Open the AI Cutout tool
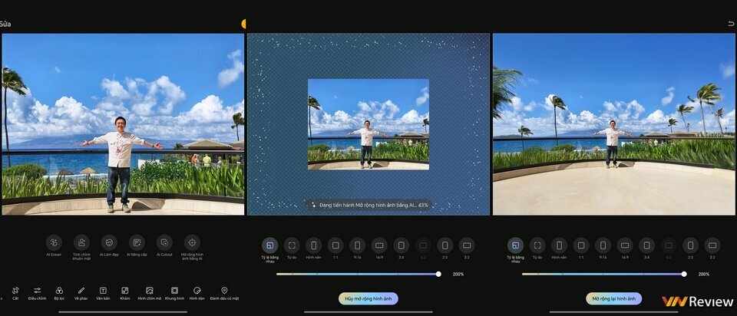The width and height of the screenshot is (737, 316). pos(164,242)
